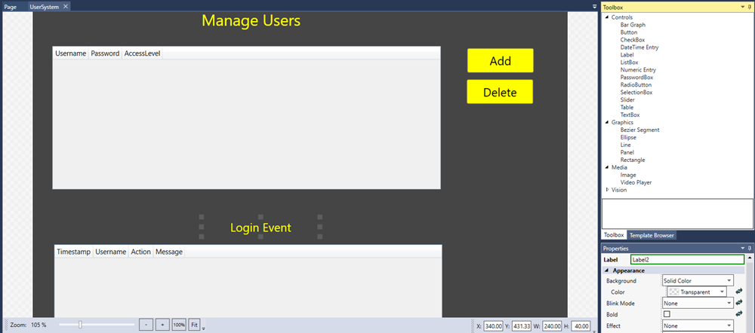The height and width of the screenshot is (333, 755).
Task: Toggle the Bold checkbox
Action: (667, 314)
